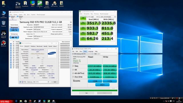
Task: Launch SSDlife Pro desktop shortcut
Action: tap(18, 5)
